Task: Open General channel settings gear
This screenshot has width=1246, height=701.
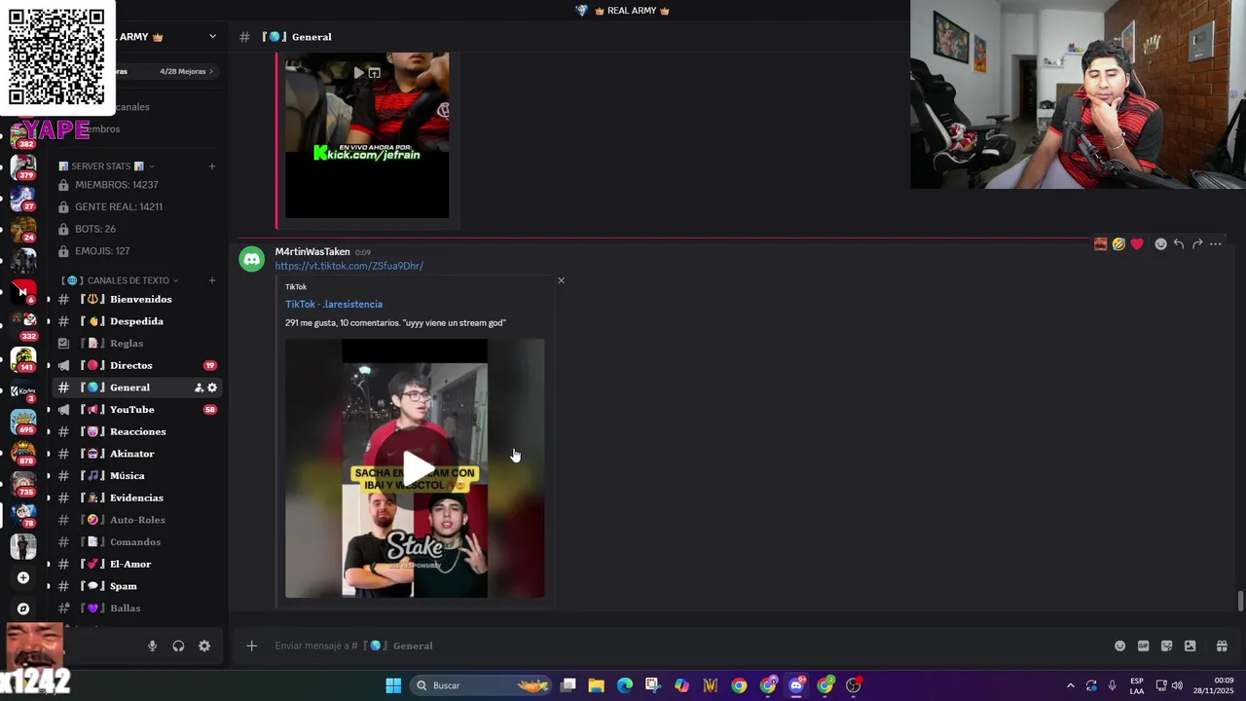Action: 212,387
